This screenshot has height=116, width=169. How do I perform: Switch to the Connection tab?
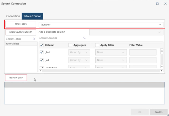click(x=13, y=16)
